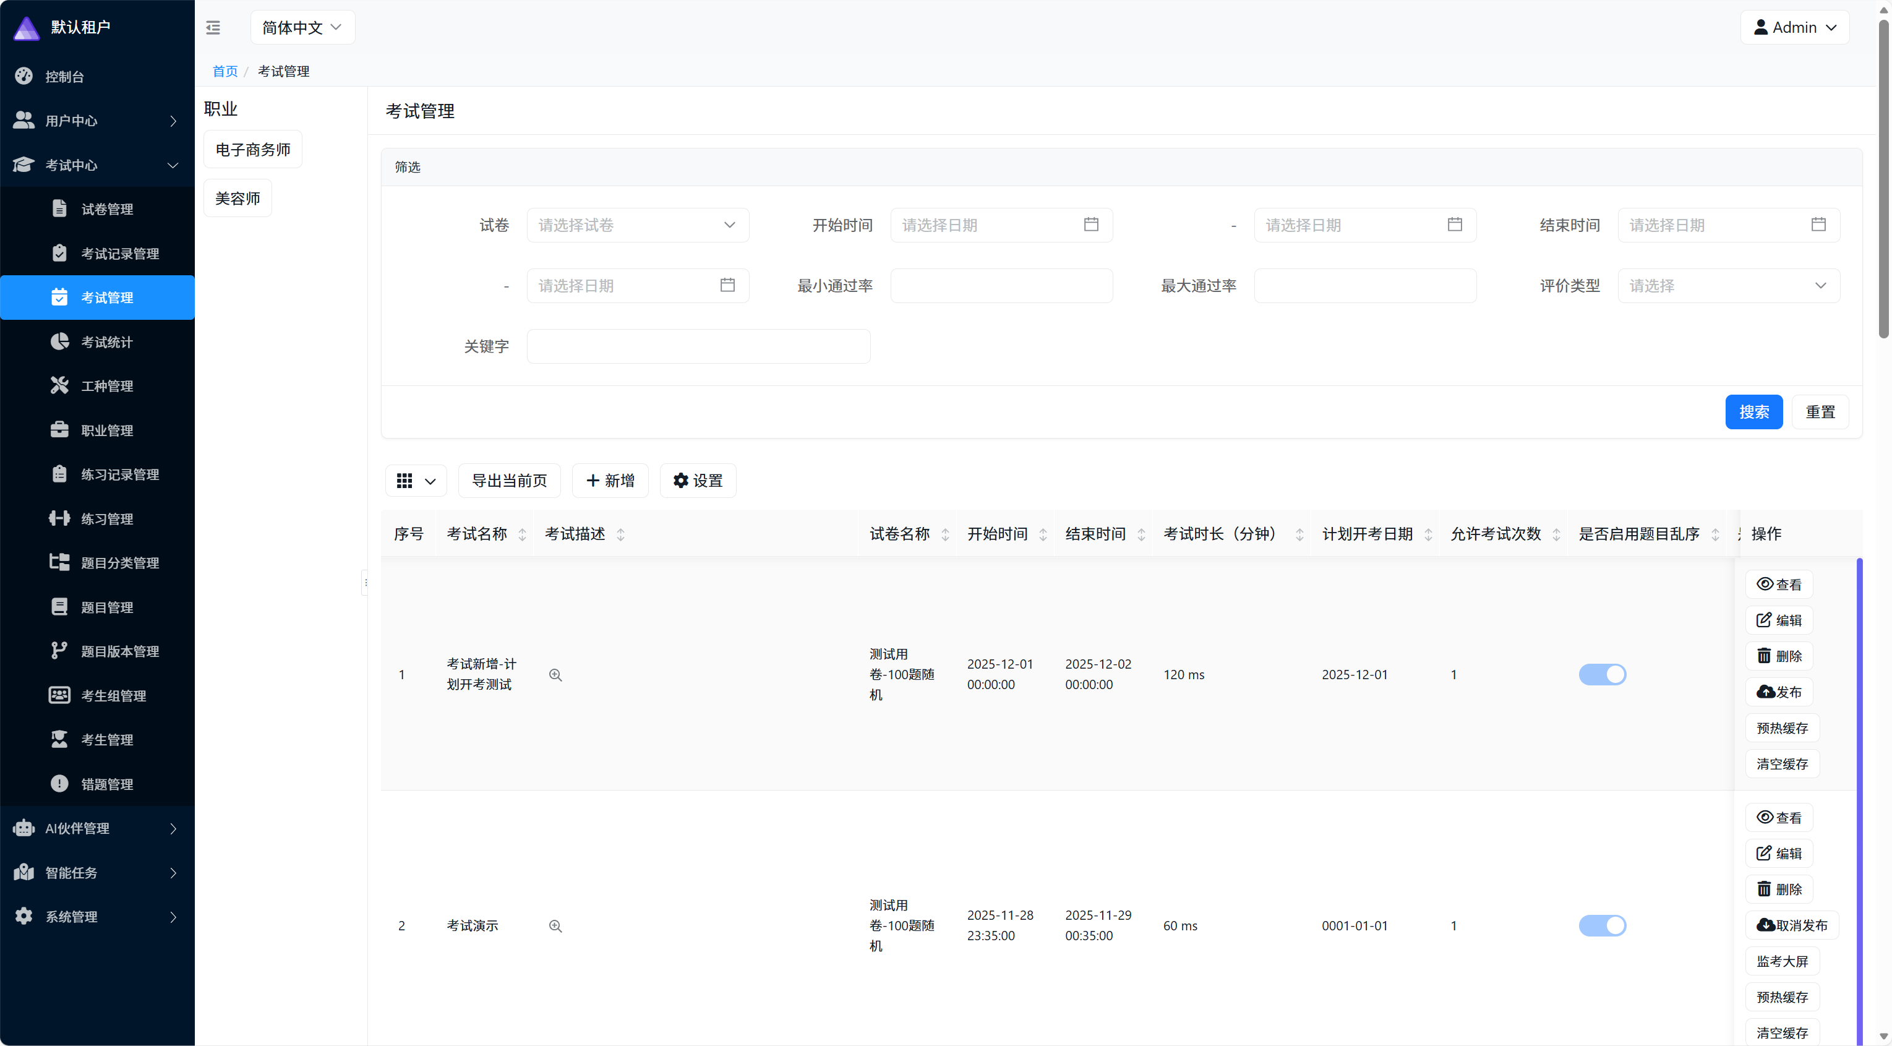Delete the 考试演示 exam row
This screenshot has width=1892, height=1046.
[x=1778, y=890]
